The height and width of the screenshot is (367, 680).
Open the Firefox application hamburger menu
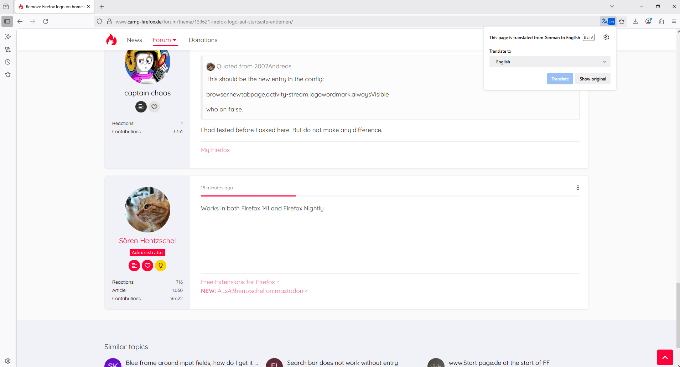(x=674, y=21)
